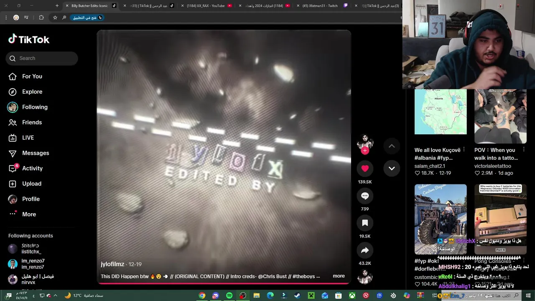
Task: Show hidden tray icons in the taskbar
Action: (55, 296)
